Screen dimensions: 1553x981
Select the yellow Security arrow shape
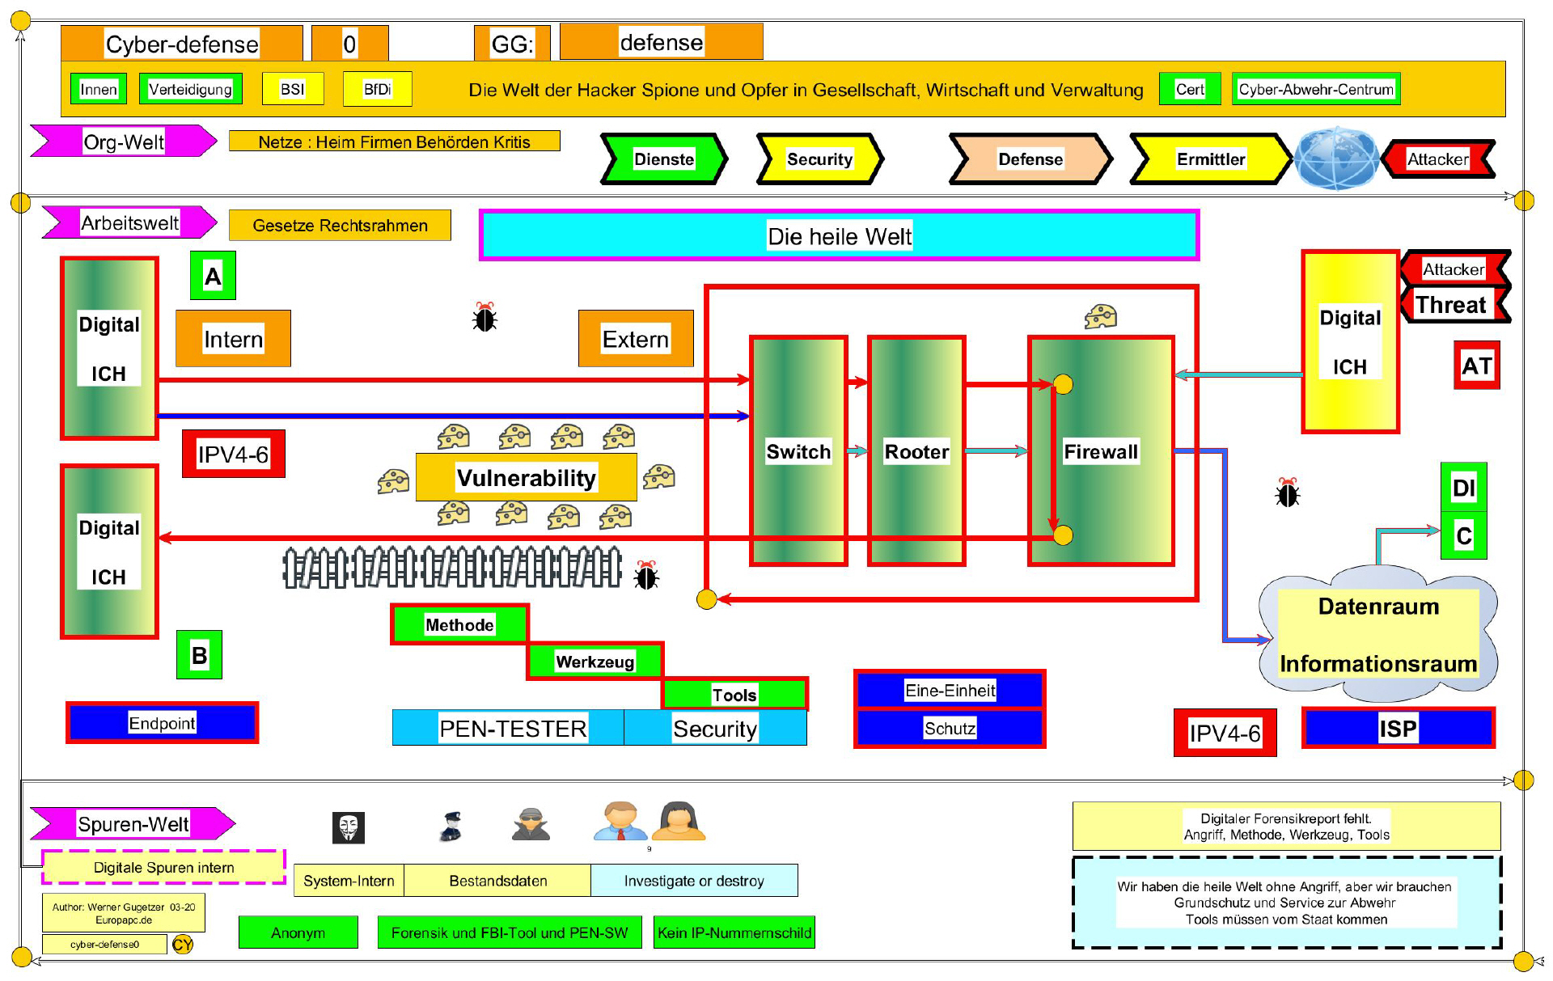pos(819,159)
